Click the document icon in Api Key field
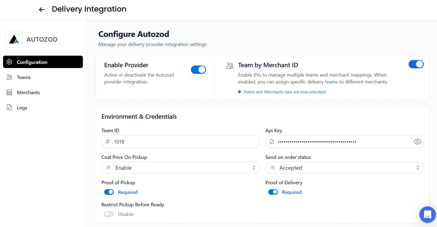437x227 pixels. 272,142
